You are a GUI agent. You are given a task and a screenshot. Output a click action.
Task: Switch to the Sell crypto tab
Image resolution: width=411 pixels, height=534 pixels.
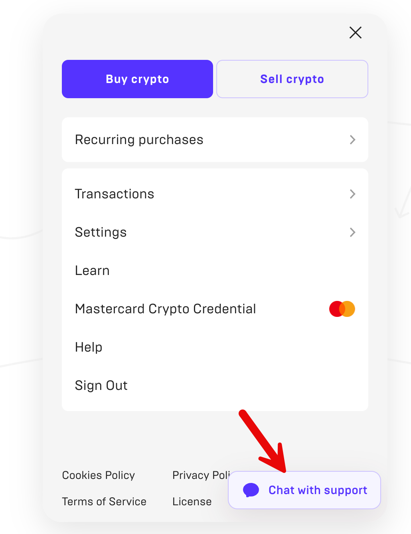pos(292,79)
